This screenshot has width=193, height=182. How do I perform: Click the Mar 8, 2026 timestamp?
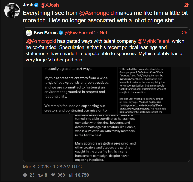tap(52, 167)
